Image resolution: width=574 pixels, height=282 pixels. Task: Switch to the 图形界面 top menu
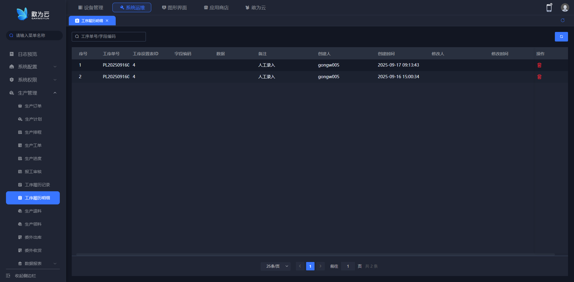click(x=174, y=7)
